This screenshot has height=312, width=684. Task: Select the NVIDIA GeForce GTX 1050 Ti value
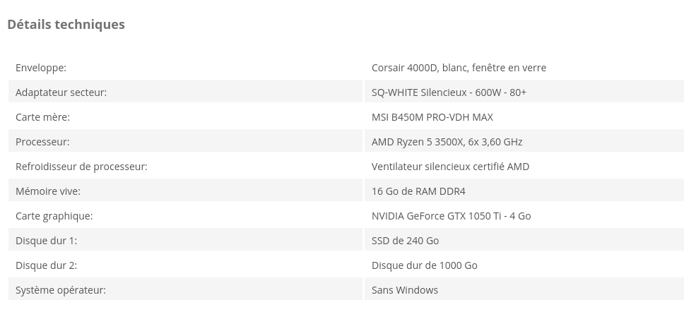click(x=451, y=216)
